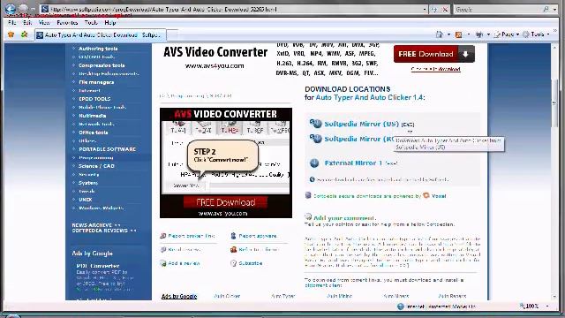Click FREE Download in the AVS Video Converter ad
This screenshot has width=565, height=318.
tap(226, 202)
